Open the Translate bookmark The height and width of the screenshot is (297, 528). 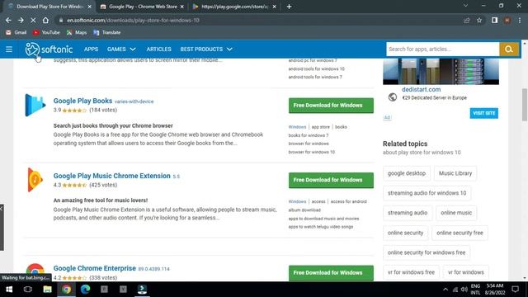tap(106, 32)
